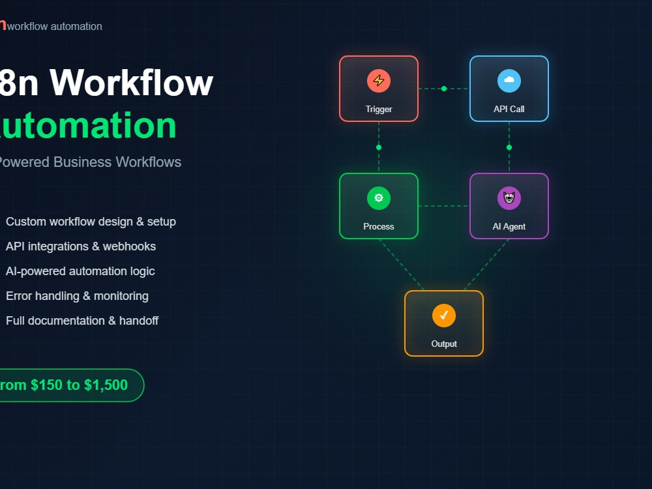
Task: Click the 'Powered Business Workflows' subtitle
Action: pyautogui.click(x=90, y=162)
